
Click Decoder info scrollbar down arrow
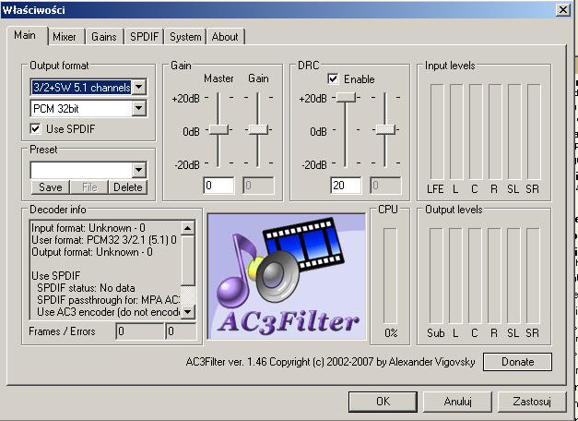point(188,312)
